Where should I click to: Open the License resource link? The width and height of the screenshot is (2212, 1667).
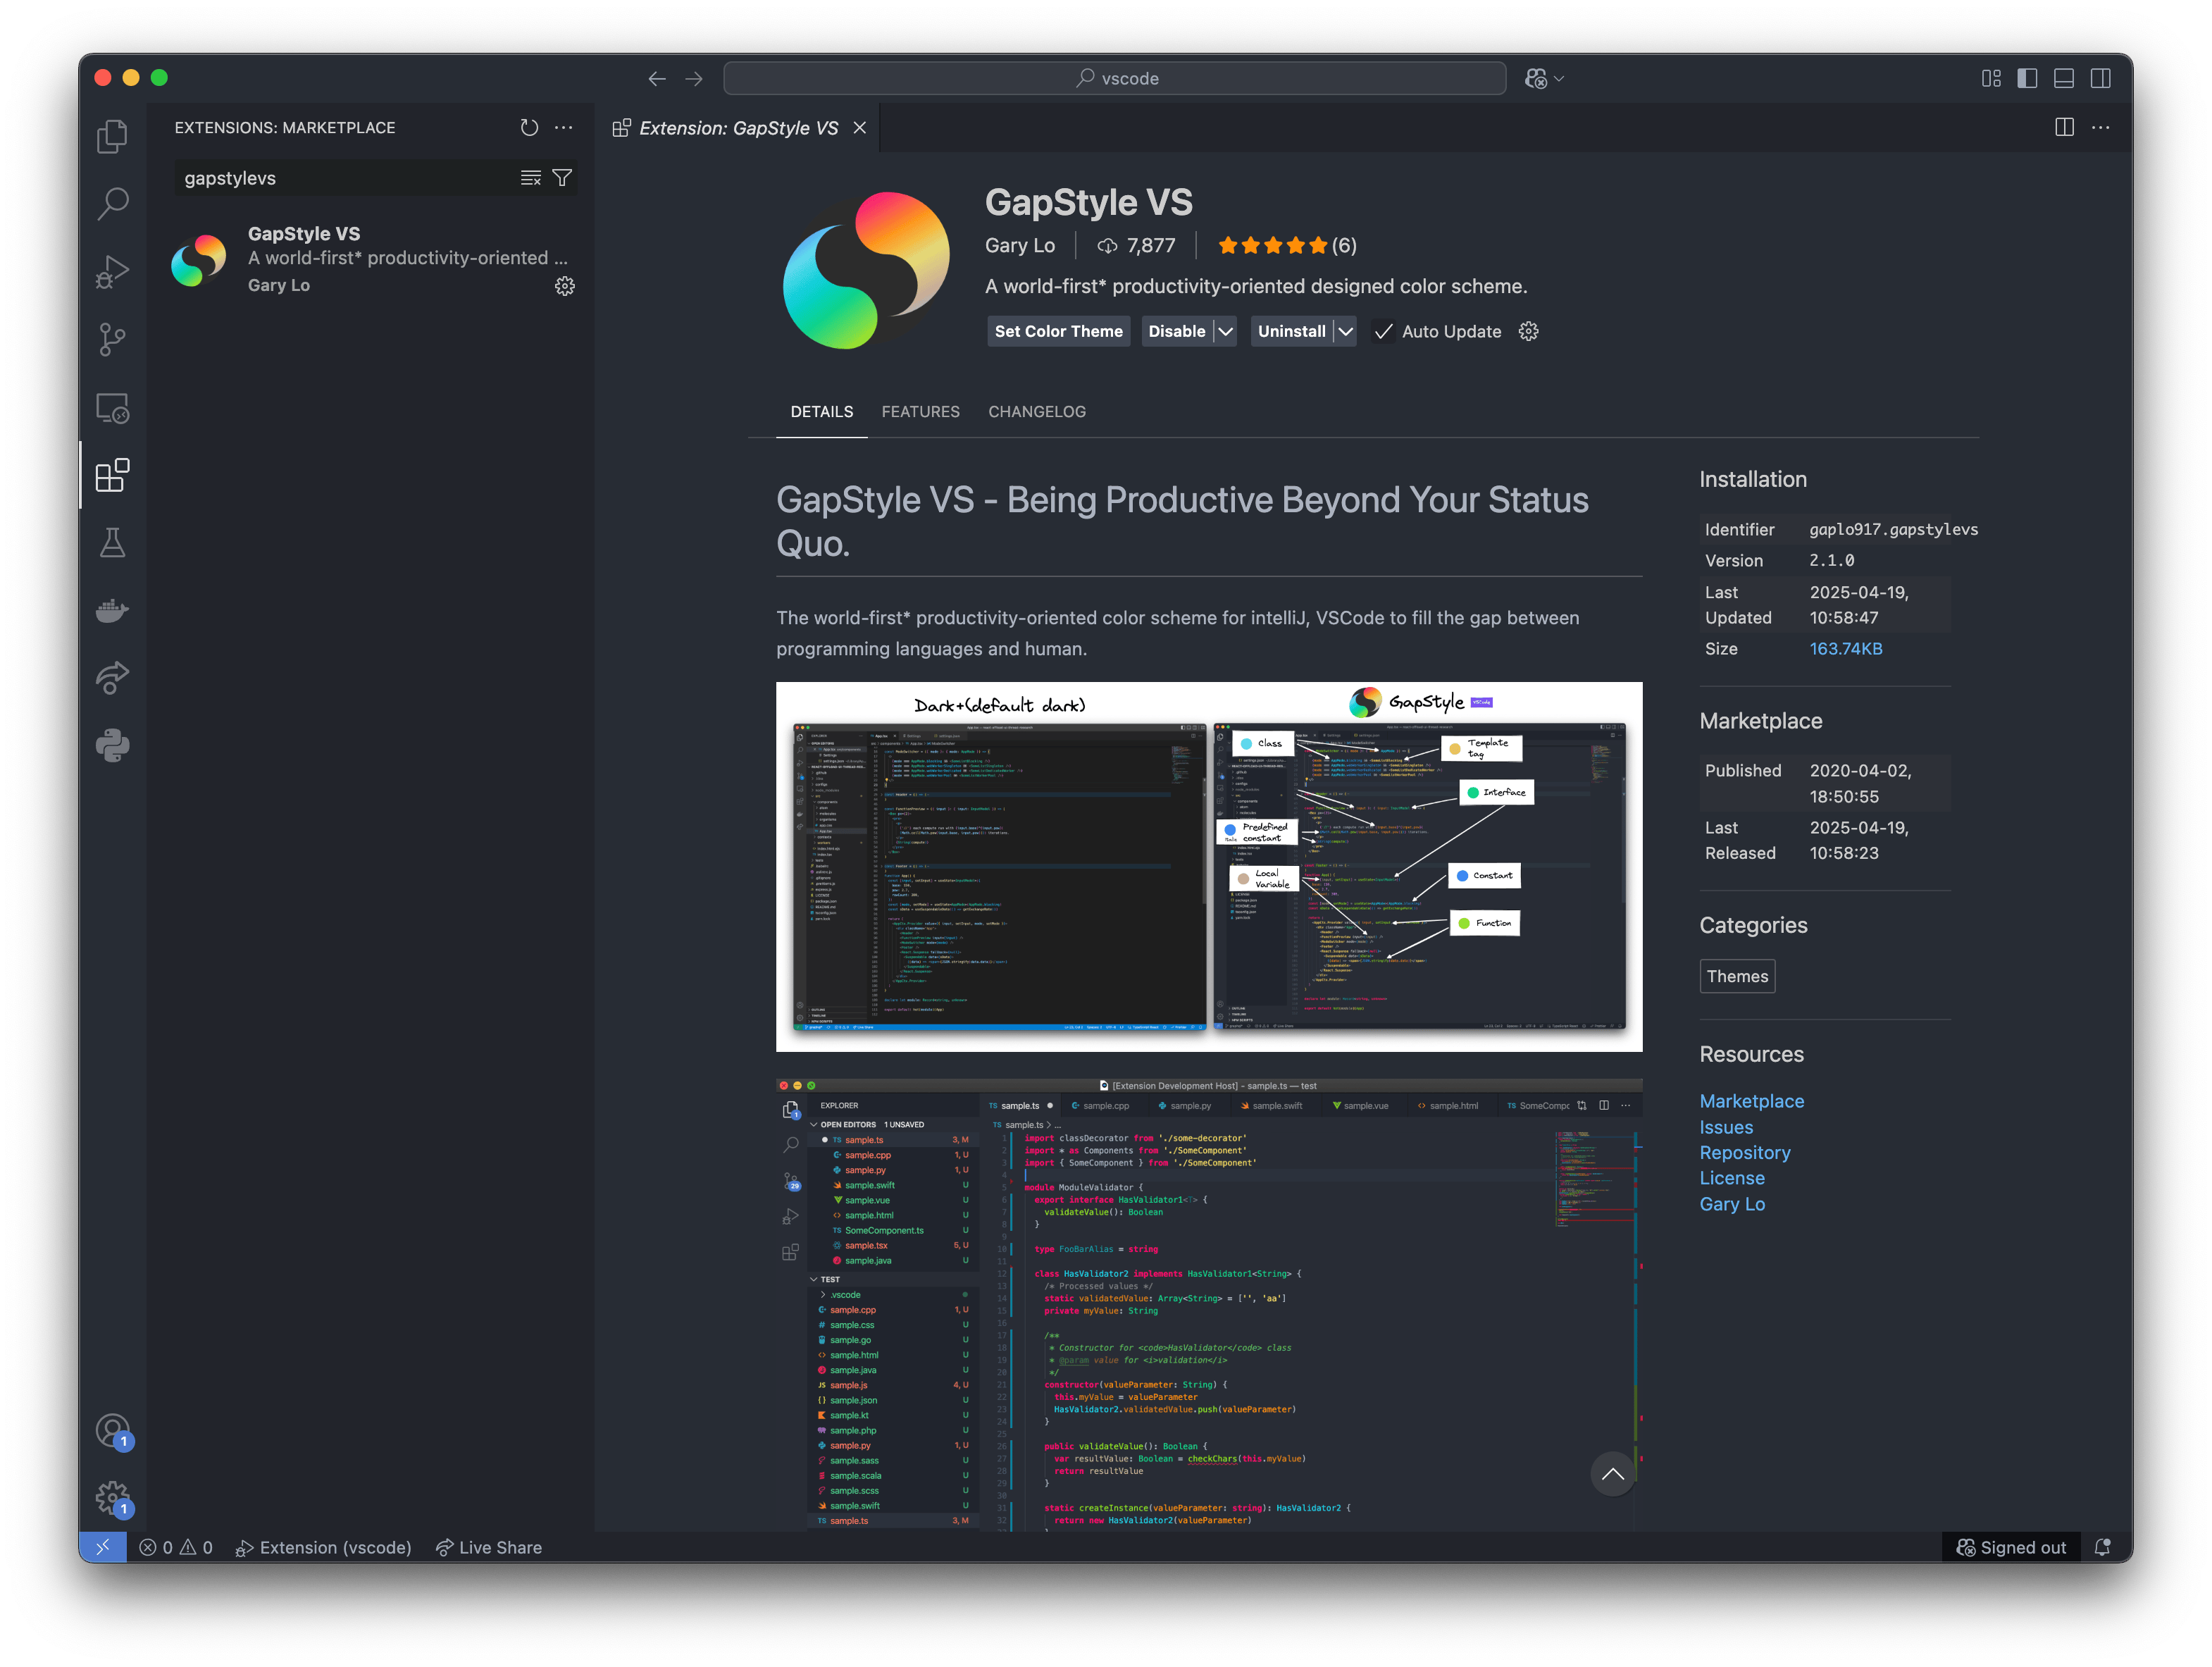click(x=1731, y=1178)
